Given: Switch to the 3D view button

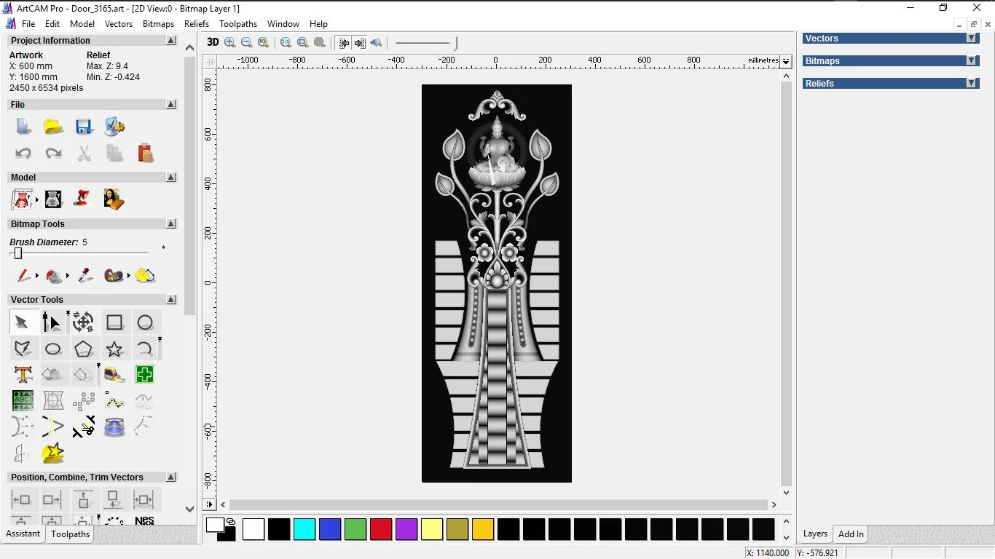Looking at the screenshot, I should click(x=213, y=42).
